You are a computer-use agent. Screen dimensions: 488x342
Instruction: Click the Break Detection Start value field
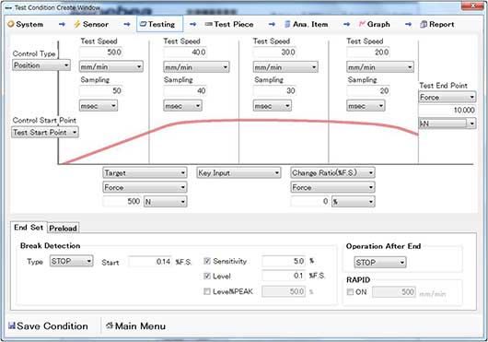click(150, 261)
